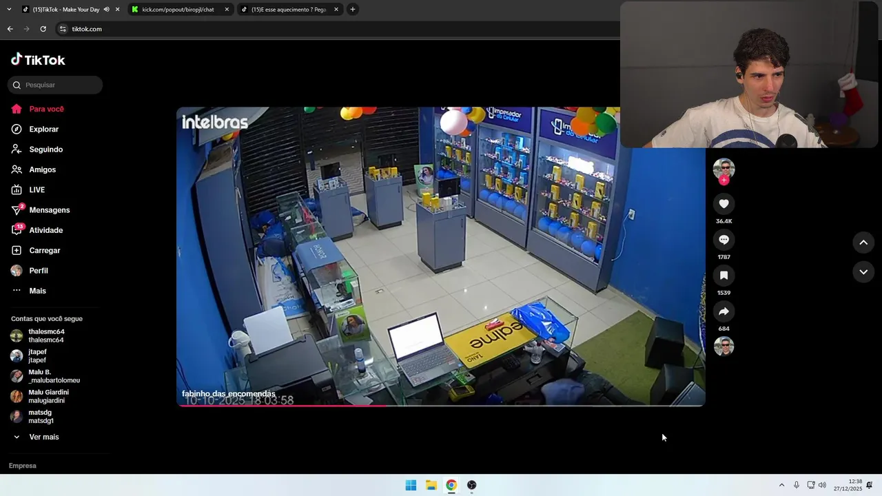Close the kick.com chat tab
The image size is (882, 496).
click(227, 10)
